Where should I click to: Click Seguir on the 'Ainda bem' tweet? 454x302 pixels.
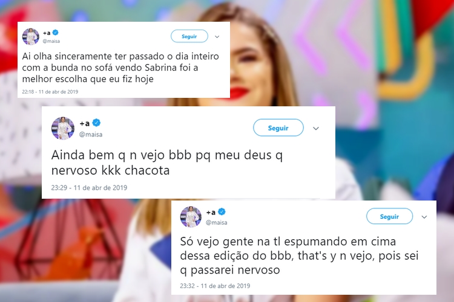tap(278, 127)
